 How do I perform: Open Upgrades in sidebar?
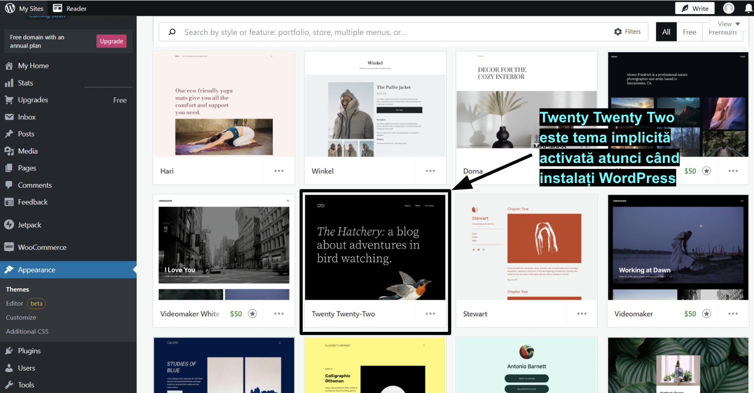[33, 100]
